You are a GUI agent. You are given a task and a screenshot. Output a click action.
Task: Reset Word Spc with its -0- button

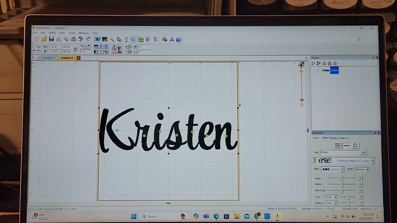[x=360, y=190]
